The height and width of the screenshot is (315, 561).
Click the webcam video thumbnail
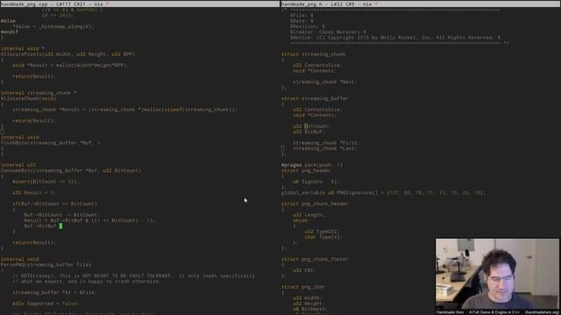point(497,274)
